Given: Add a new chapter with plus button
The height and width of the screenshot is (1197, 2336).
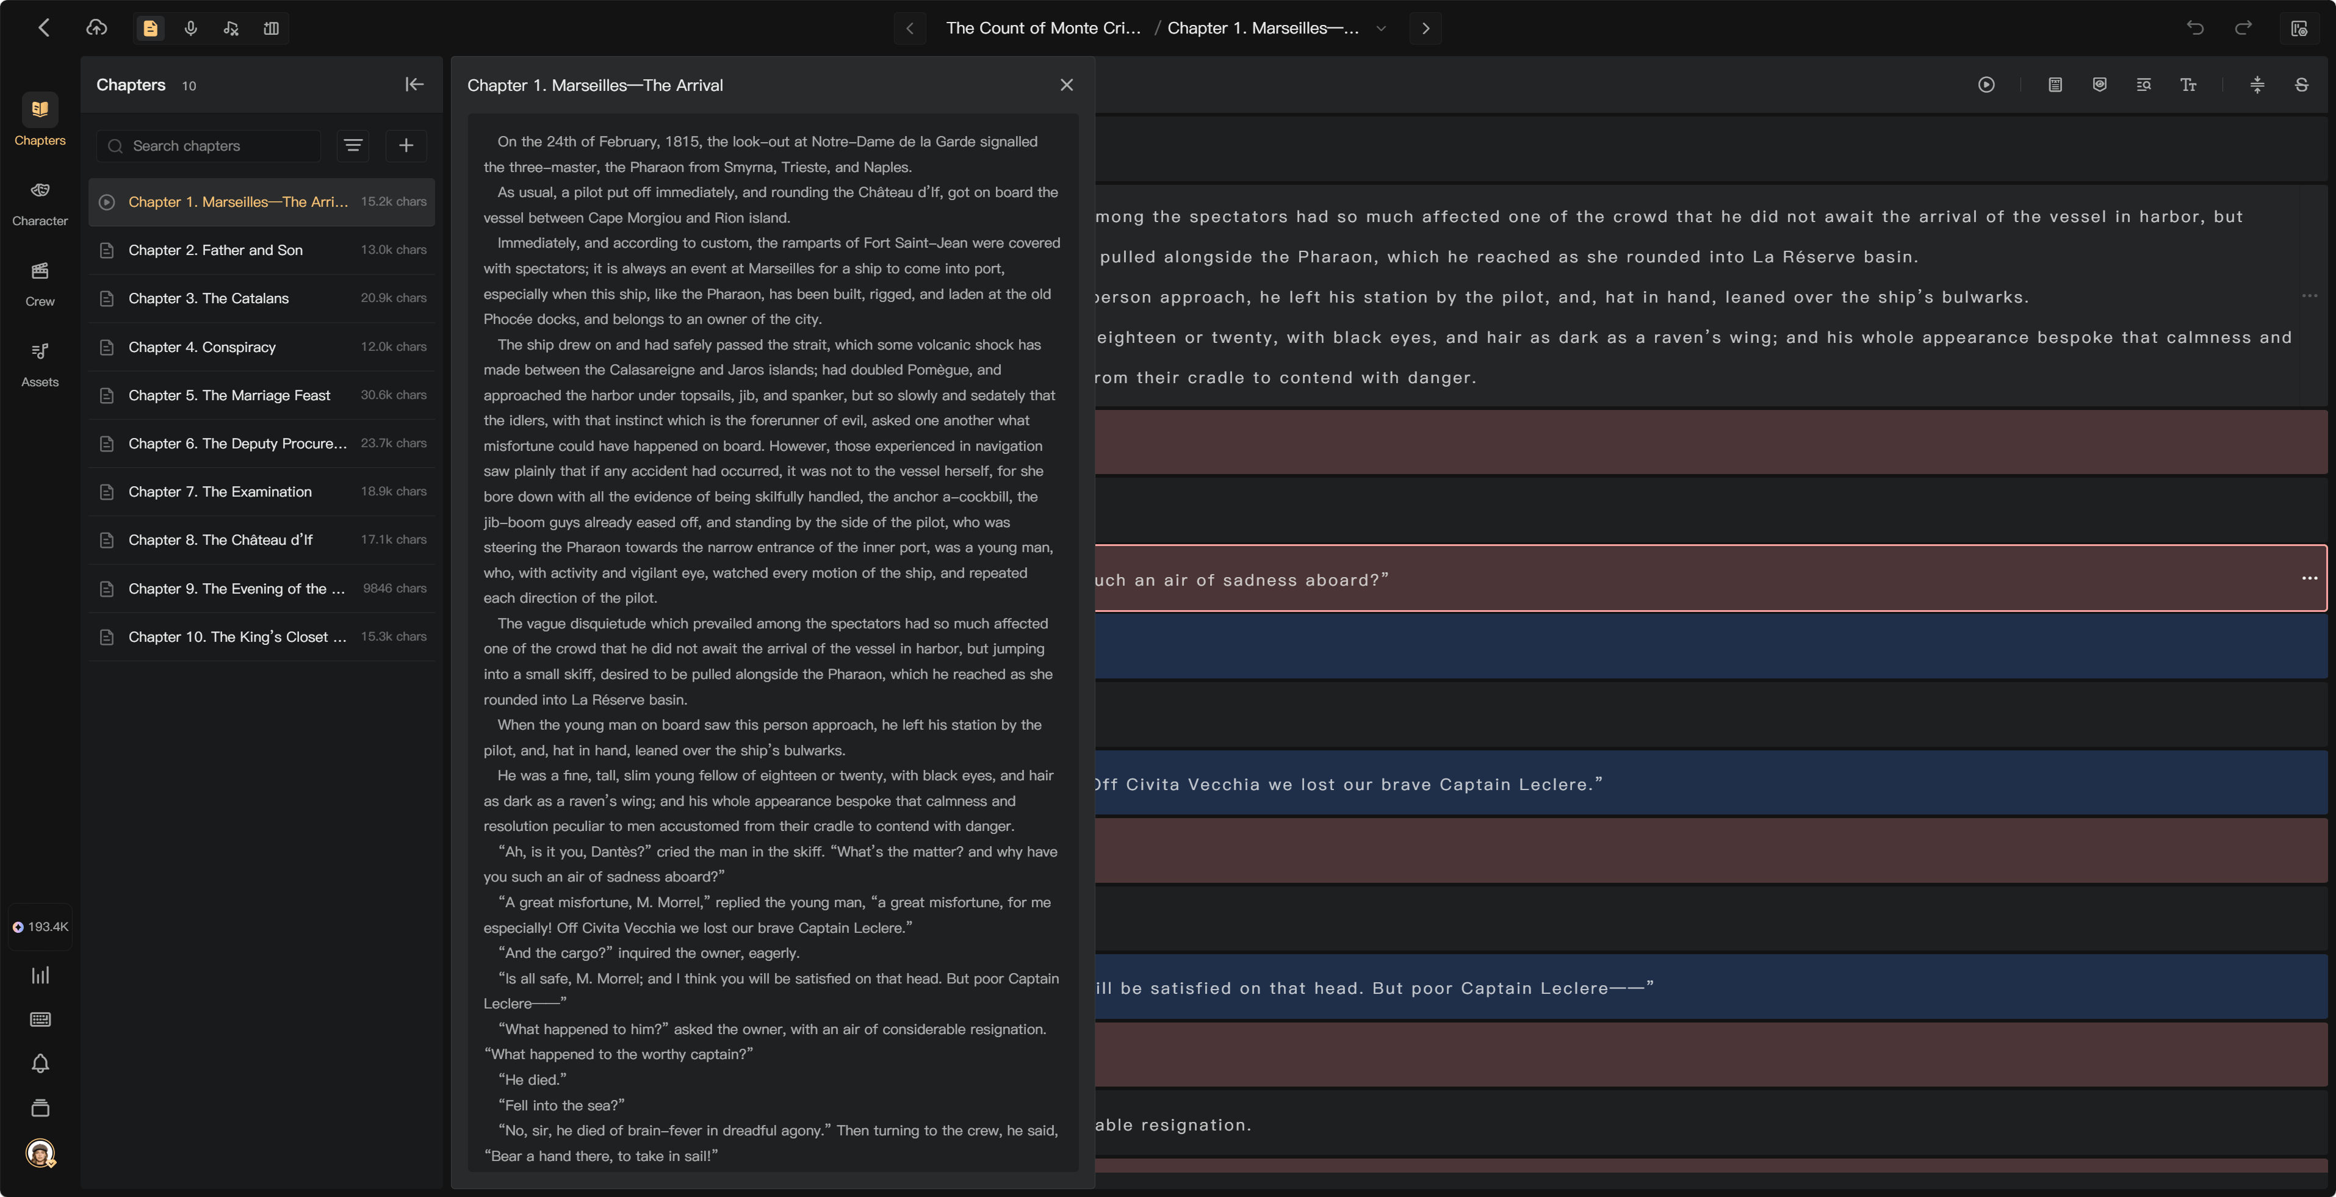Looking at the screenshot, I should click(406, 145).
